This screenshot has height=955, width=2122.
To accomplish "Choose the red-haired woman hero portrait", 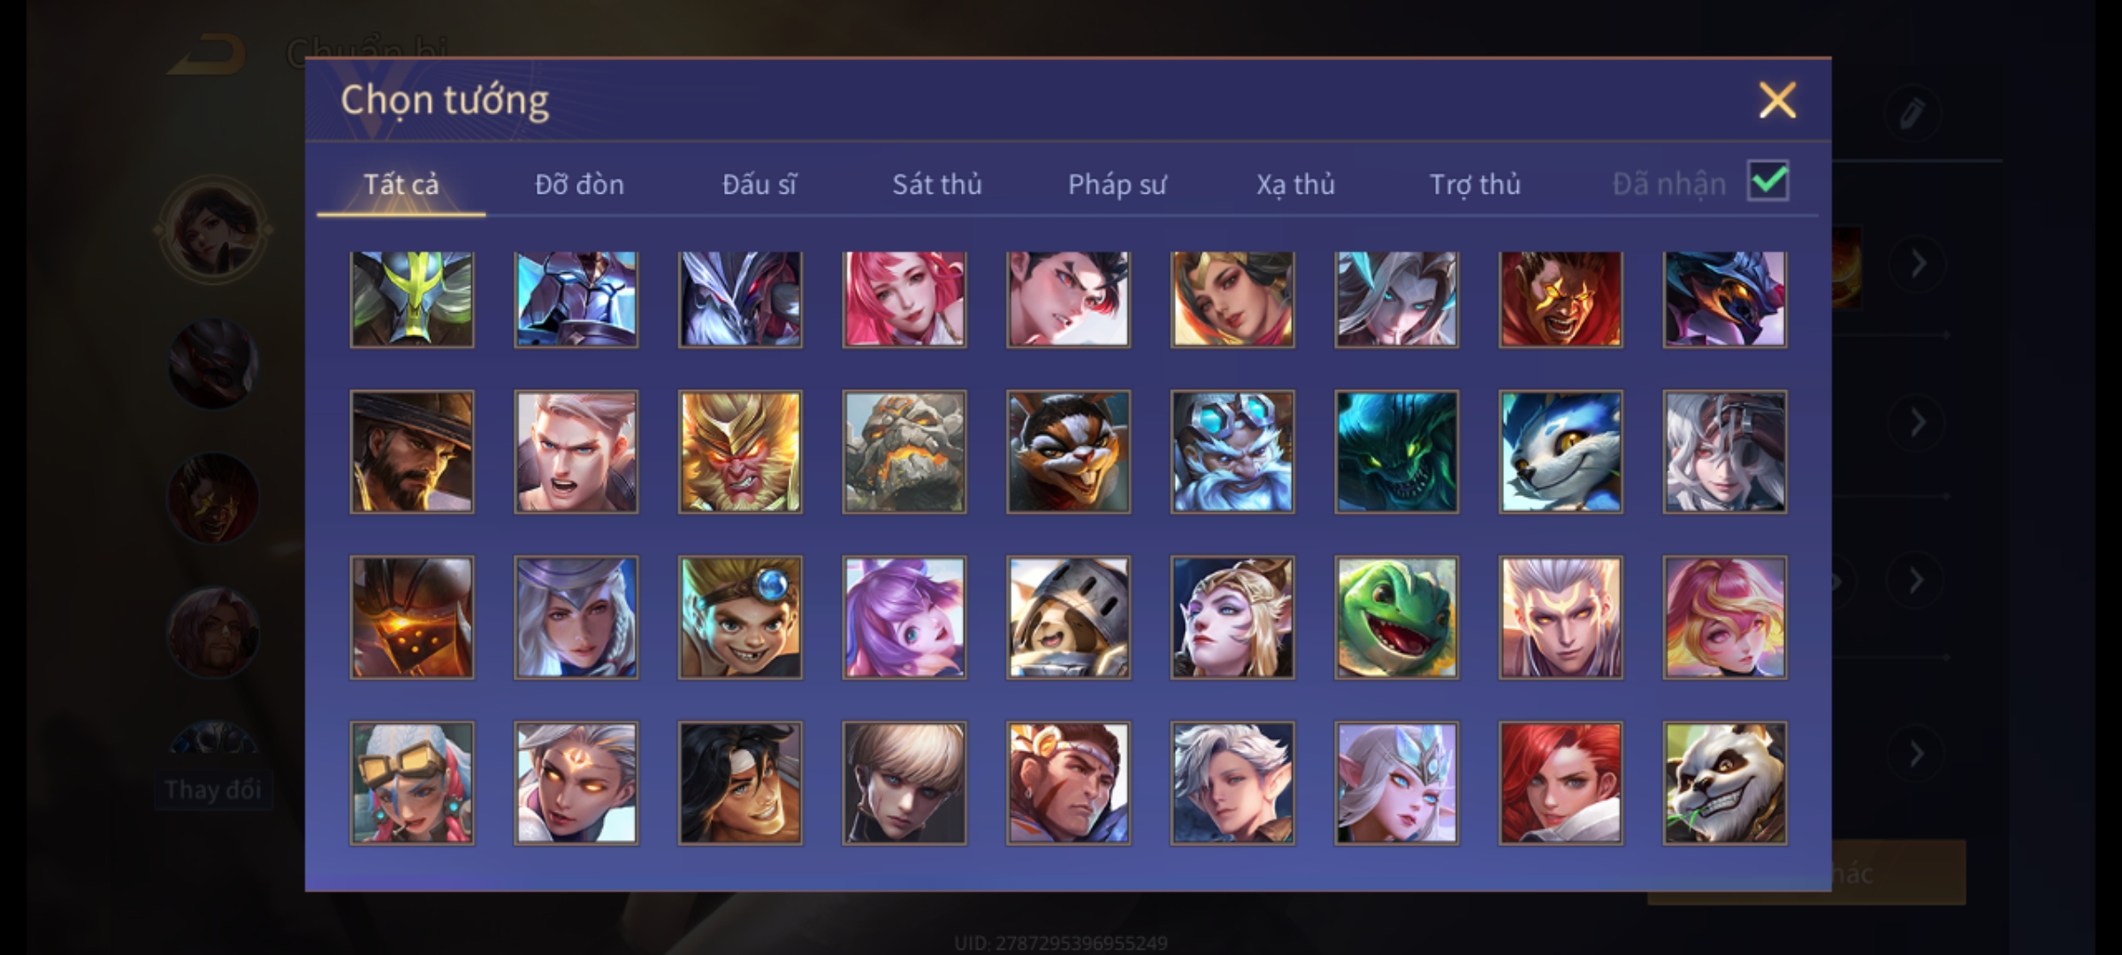I will click(1561, 783).
